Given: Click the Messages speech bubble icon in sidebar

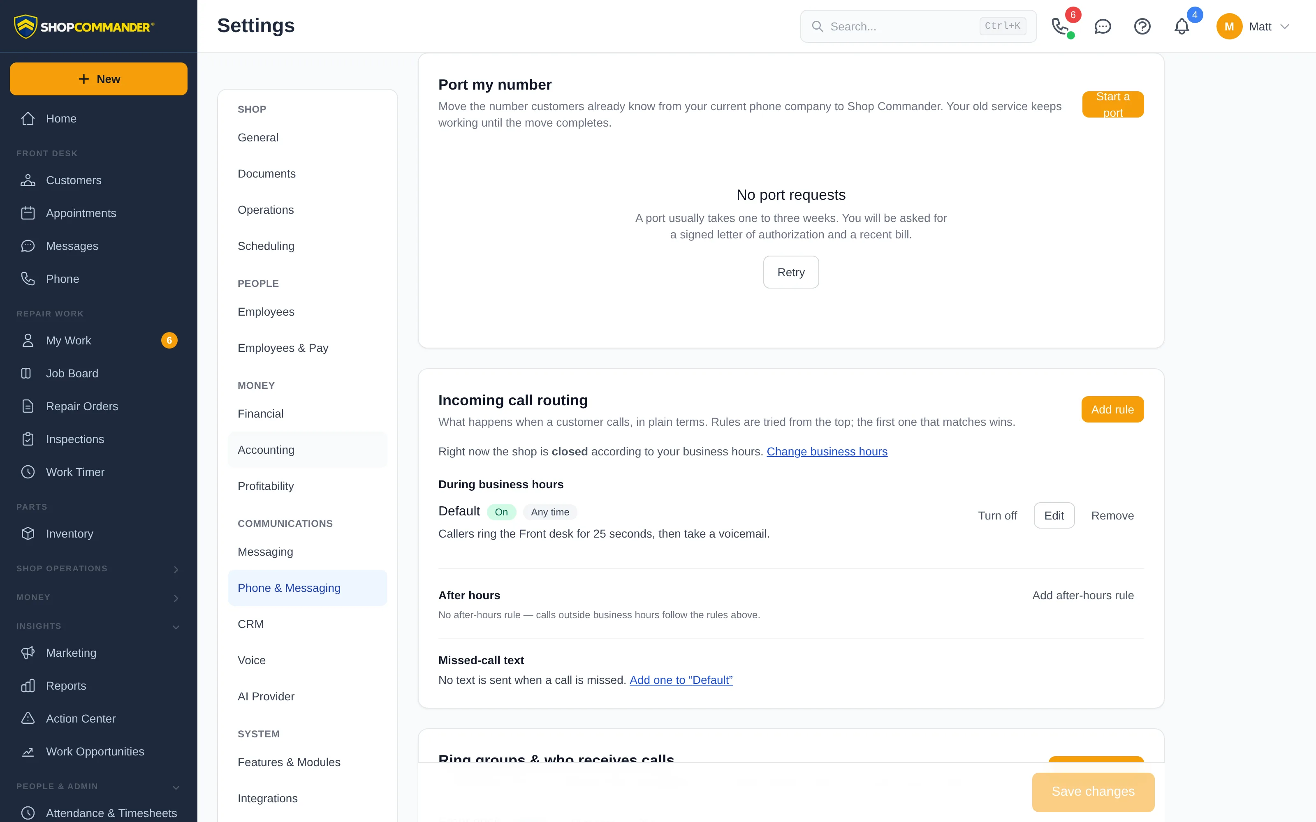Looking at the screenshot, I should [x=28, y=246].
